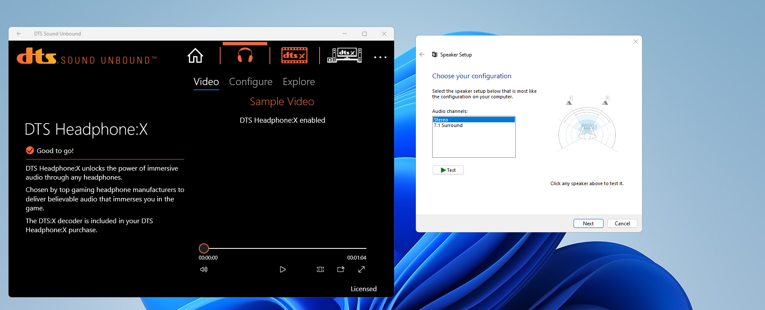Open the DTS:X home theater speakers icon
The height and width of the screenshot is (310, 765).
[344, 56]
